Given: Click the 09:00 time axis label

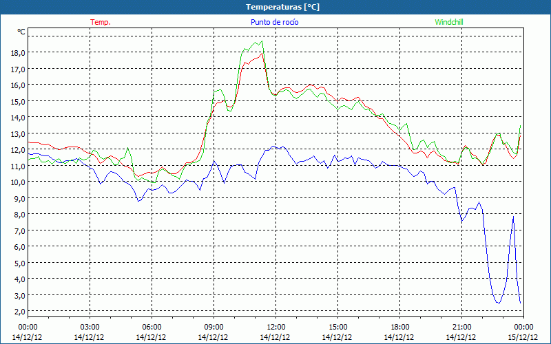Looking at the screenshot, I should [x=214, y=327].
